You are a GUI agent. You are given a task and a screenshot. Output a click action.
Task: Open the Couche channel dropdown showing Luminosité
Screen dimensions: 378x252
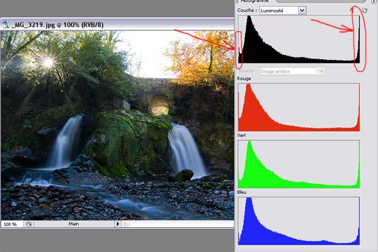[283, 11]
